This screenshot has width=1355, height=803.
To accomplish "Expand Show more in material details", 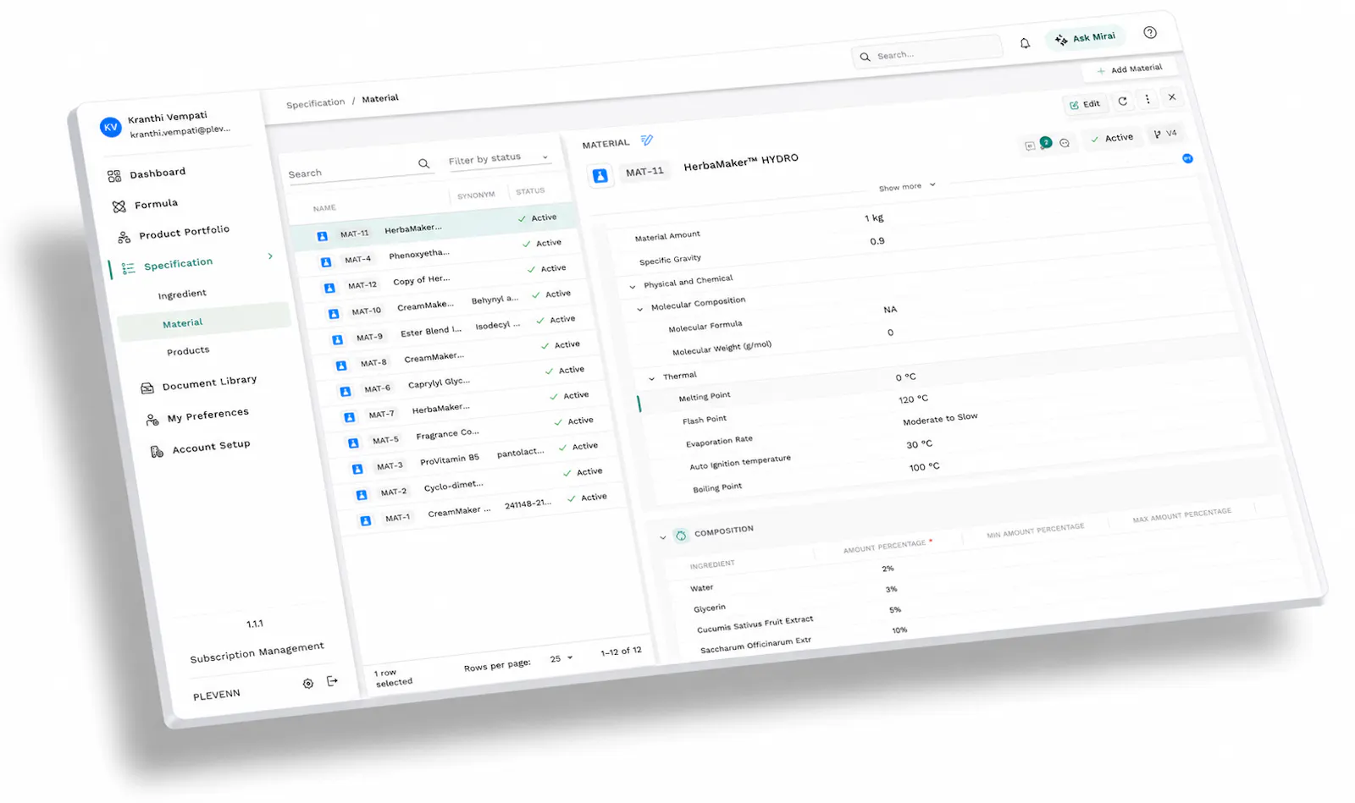I will pos(907,186).
